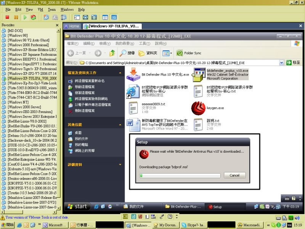Click the 移至 Go button
305x229 pixels.
[293, 63]
